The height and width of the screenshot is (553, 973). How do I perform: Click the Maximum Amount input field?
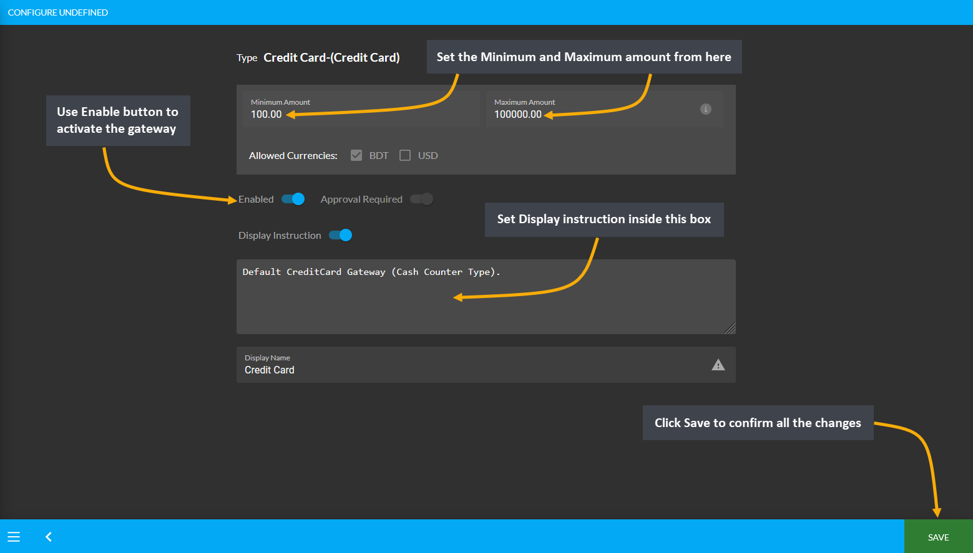(605, 109)
